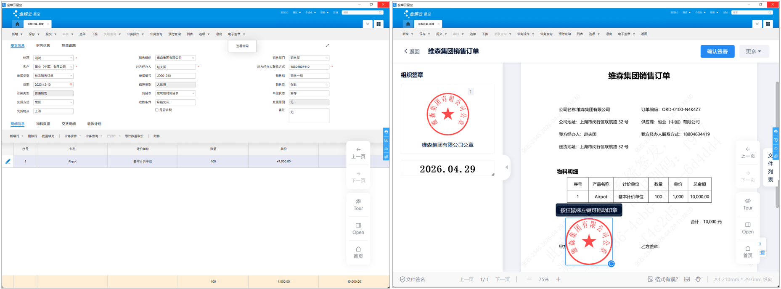Expand the 价目表 dropdown

tap(193, 93)
